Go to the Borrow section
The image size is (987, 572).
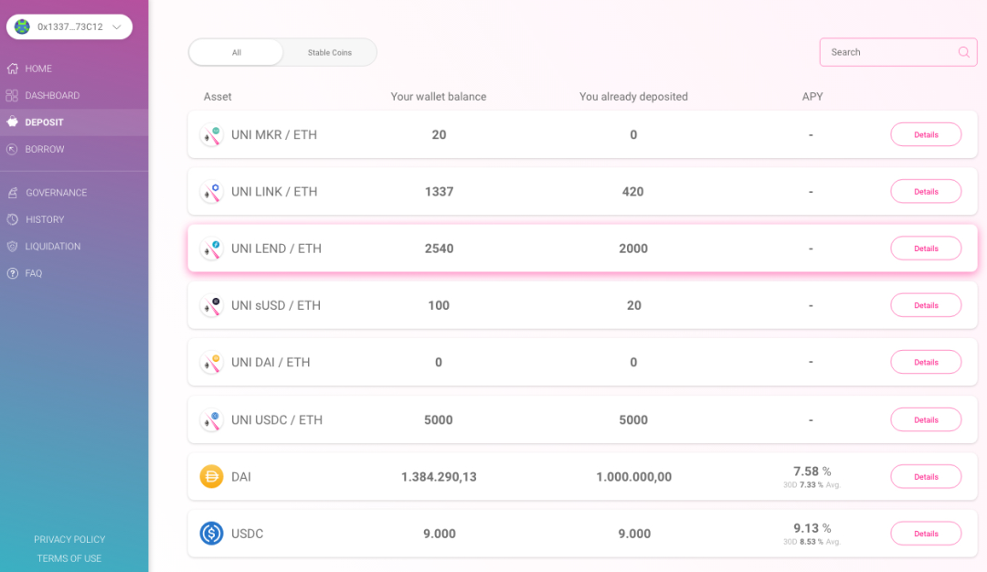tap(44, 149)
